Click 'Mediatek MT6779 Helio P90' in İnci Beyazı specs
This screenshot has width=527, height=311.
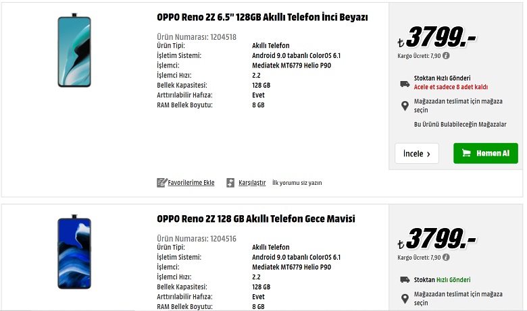292,65
